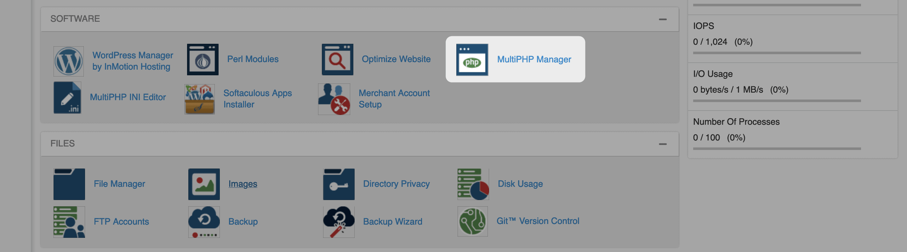Screen dimensions: 907x252
Task: Select the '0 bytes/s / 1 MB/s' value
Action: 728,90
